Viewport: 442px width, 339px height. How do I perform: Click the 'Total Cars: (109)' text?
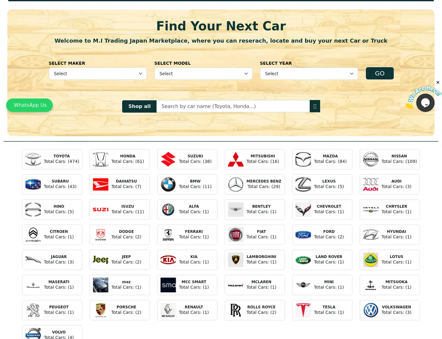click(x=399, y=161)
